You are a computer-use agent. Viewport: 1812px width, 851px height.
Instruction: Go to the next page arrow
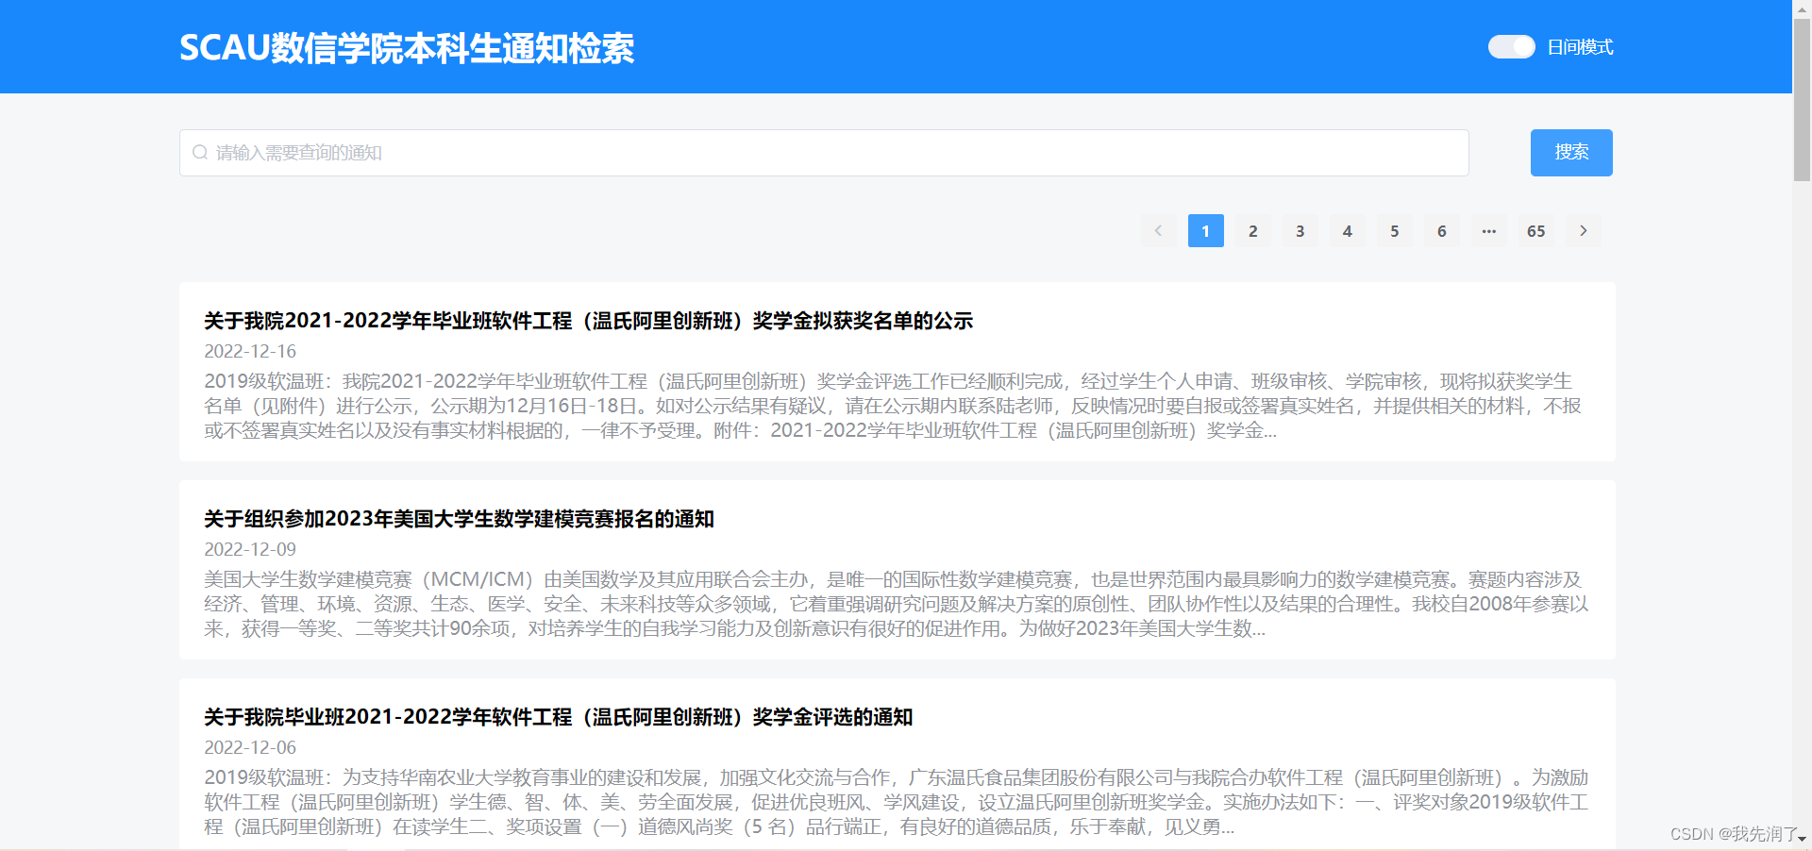[x=1584, y=231]
